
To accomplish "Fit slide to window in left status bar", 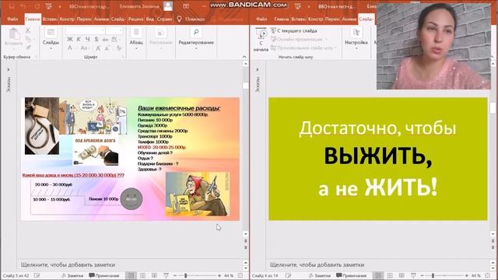I will pos(240,275).
